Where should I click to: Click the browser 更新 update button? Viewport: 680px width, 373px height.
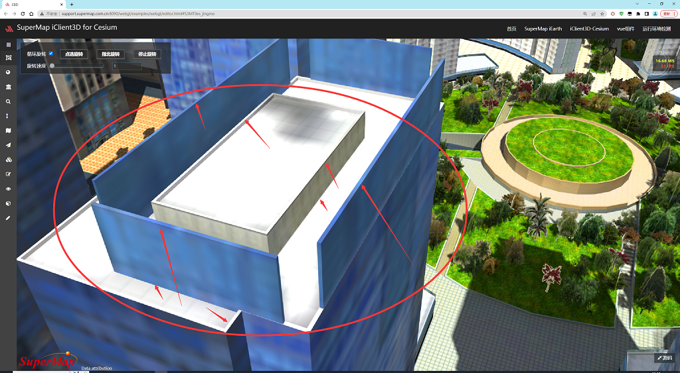click(x=667, y=14)
